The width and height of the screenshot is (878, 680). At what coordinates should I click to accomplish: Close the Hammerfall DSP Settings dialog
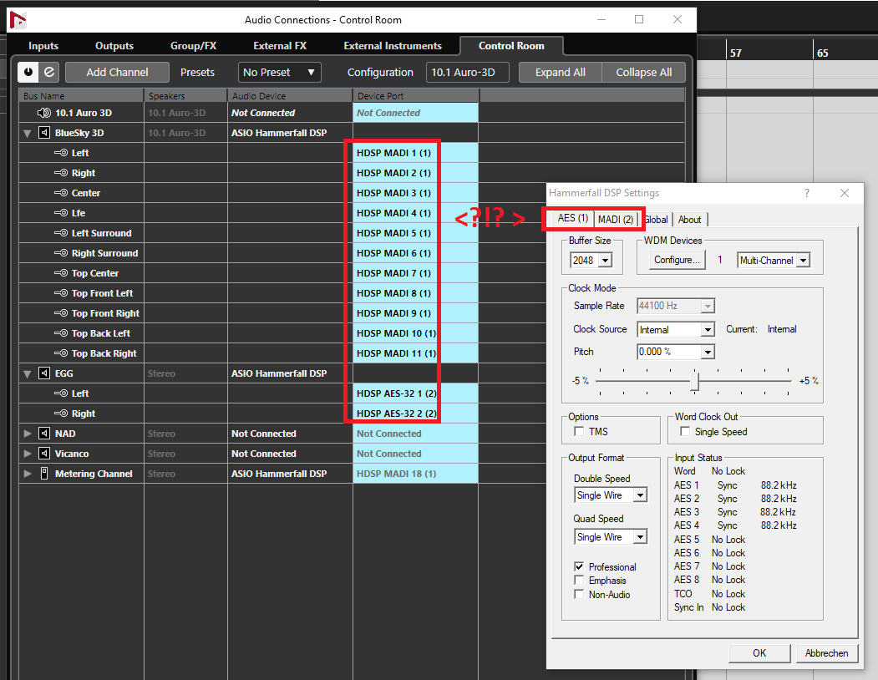tap(845, 193)
